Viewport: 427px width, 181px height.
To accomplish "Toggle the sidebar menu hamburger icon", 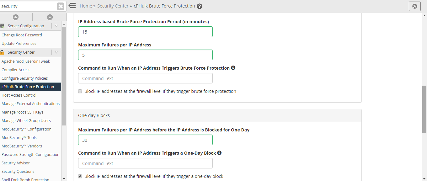I will coord(72,6).
